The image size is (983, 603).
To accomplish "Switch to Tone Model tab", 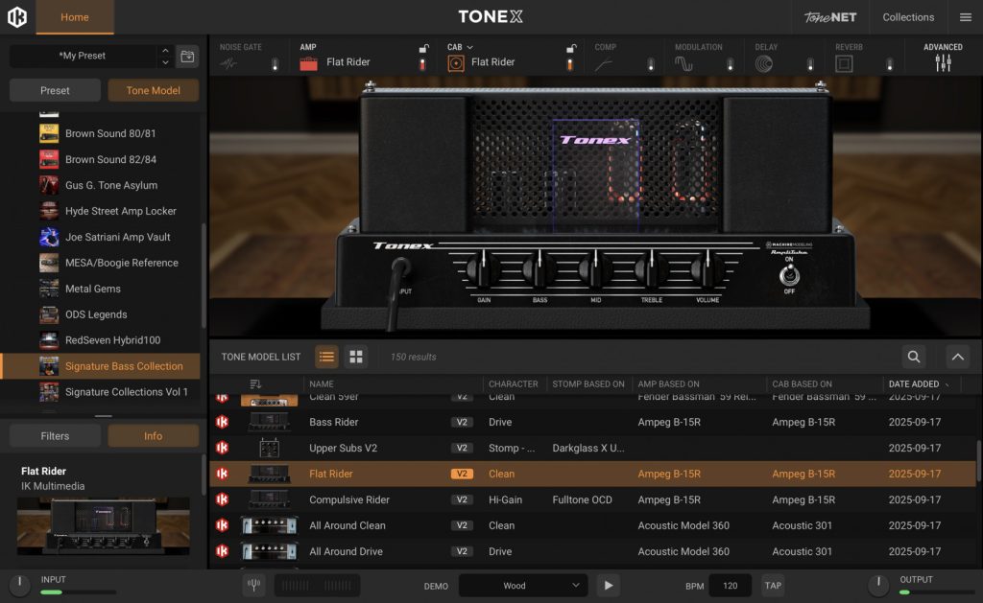I will (153, 90).
